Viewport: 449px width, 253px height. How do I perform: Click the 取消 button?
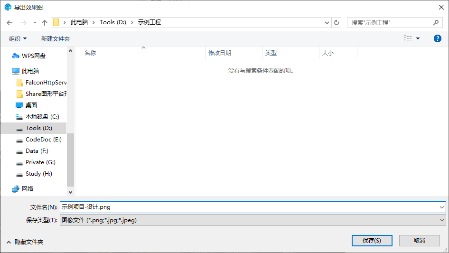(x=419, y=241)
